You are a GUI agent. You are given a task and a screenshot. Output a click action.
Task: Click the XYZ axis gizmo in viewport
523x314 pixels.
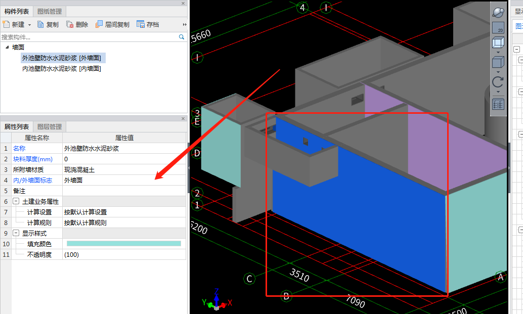(x=216, y=300)
